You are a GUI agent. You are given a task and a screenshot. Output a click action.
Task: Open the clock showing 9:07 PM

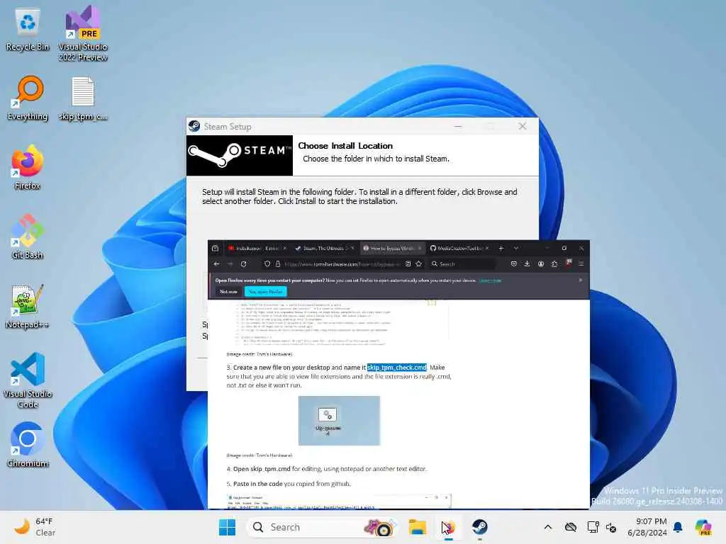(x=647, y=527)
